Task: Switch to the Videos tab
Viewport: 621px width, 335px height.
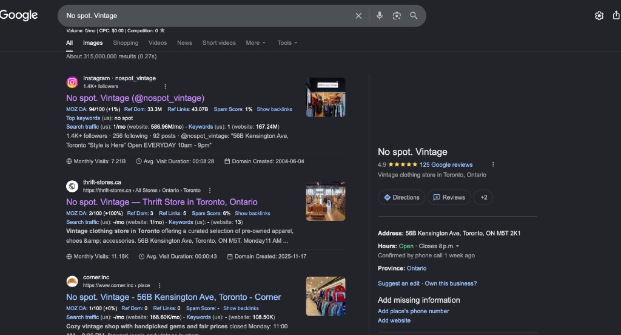Action: click(158, 43)
